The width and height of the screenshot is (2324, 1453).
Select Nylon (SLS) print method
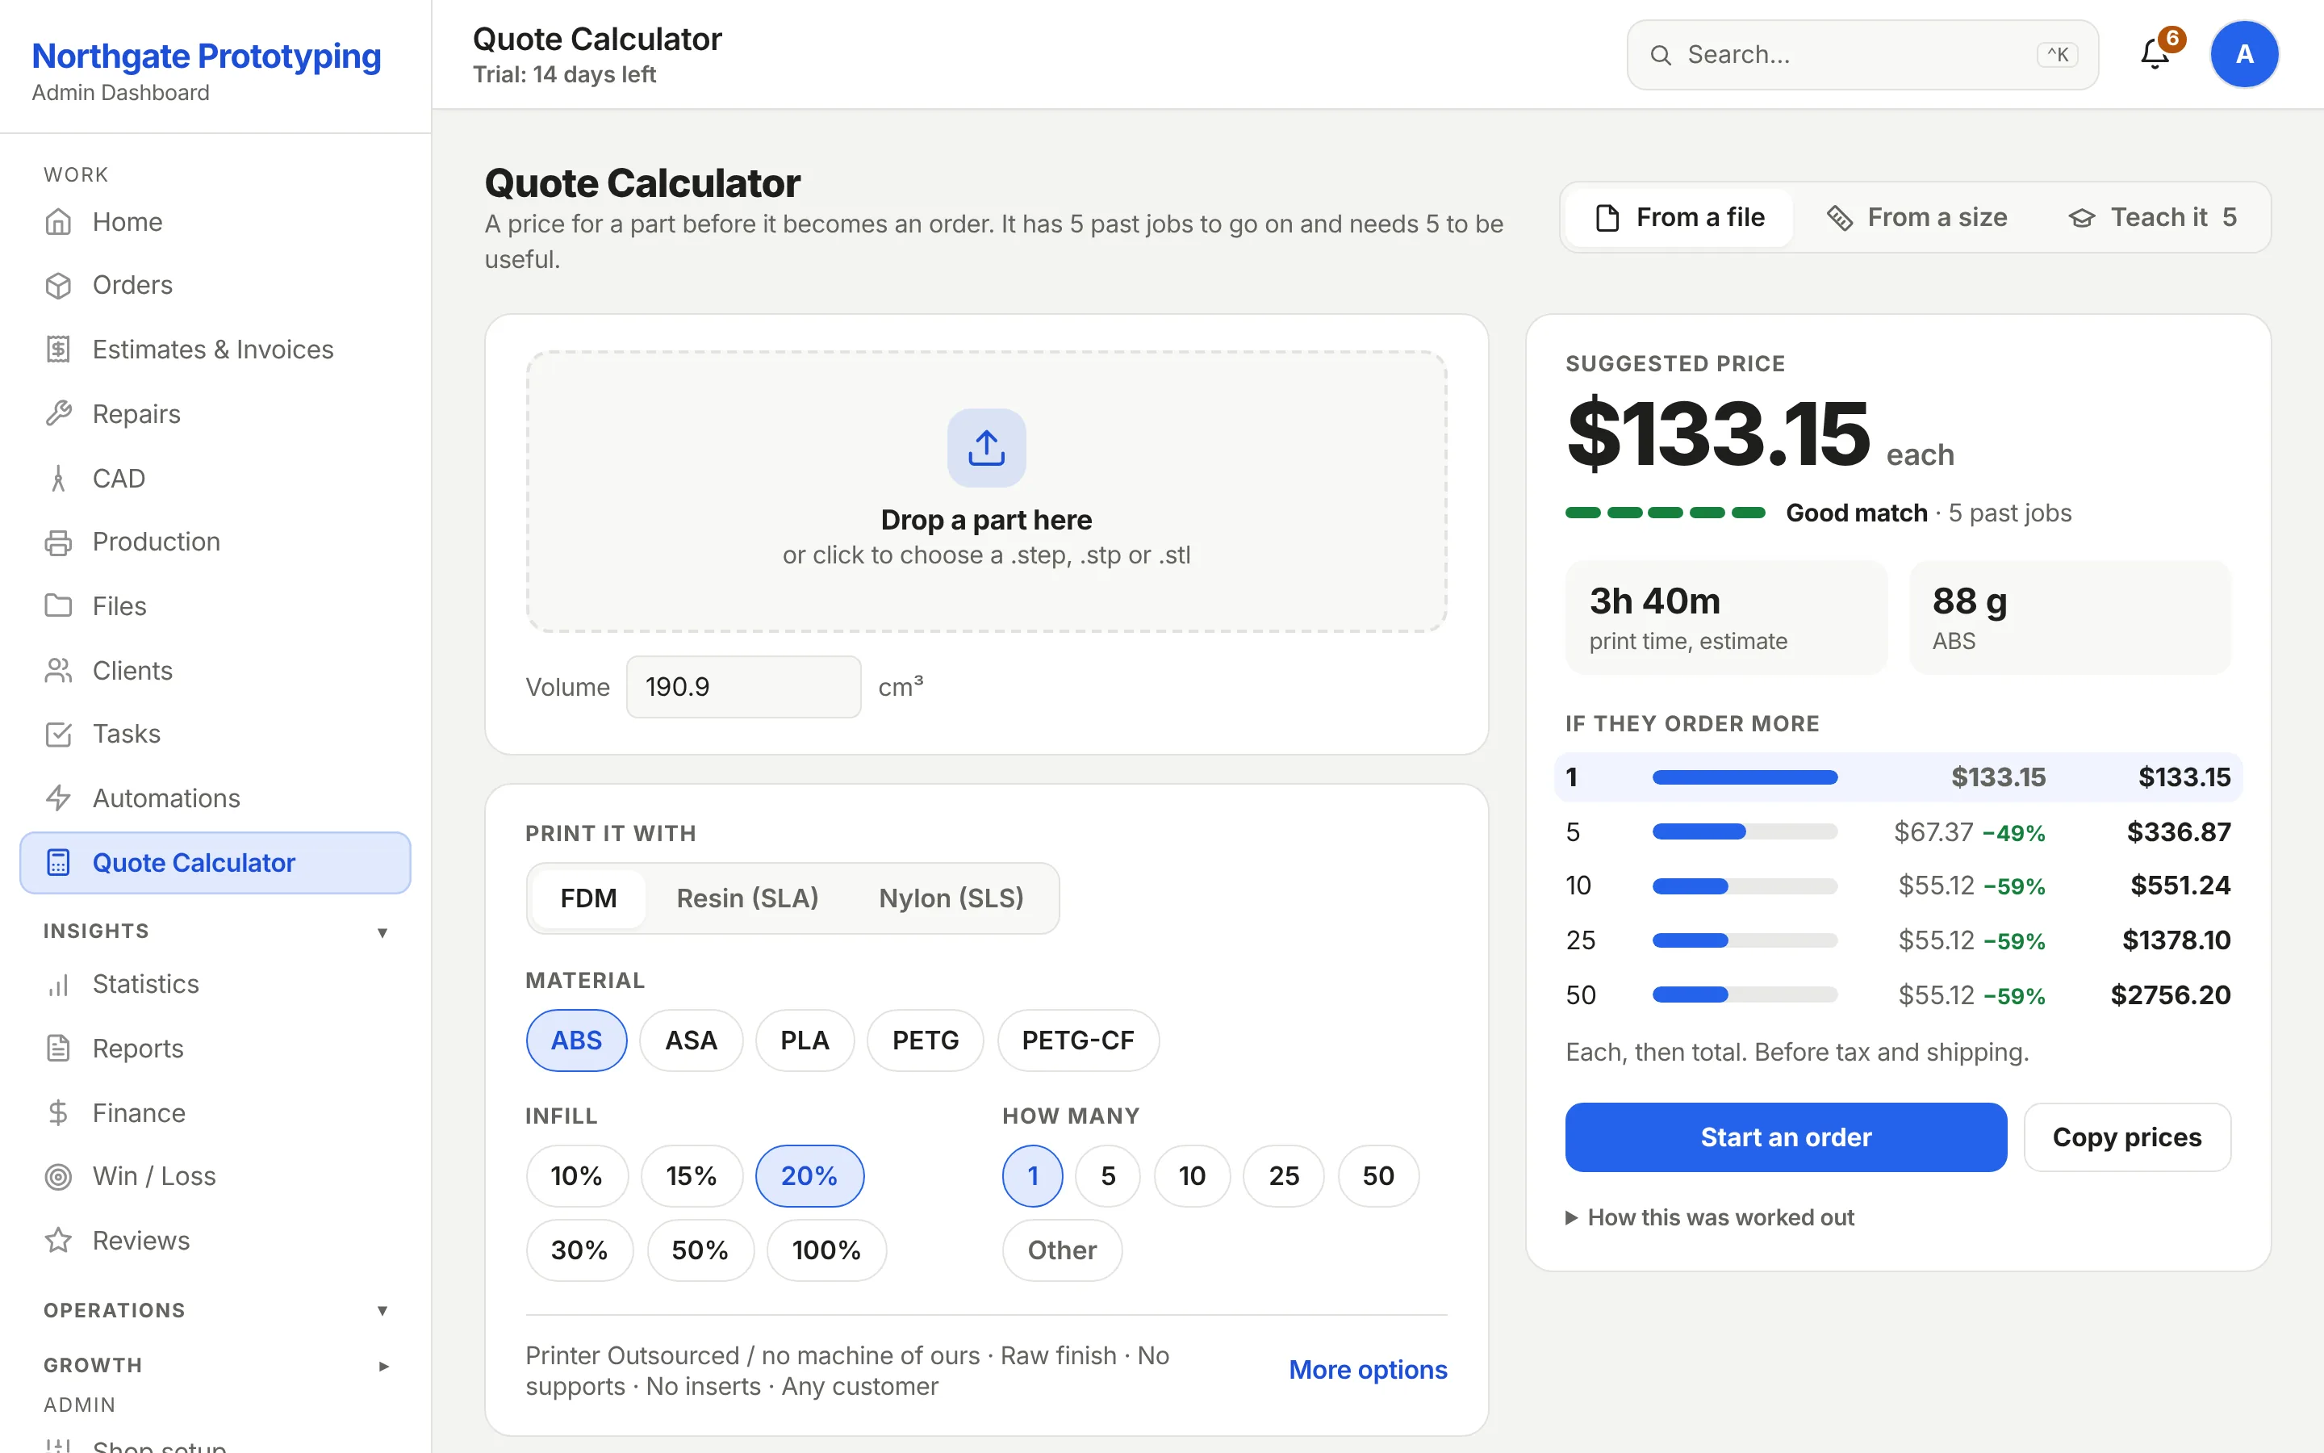coord(951,898)
